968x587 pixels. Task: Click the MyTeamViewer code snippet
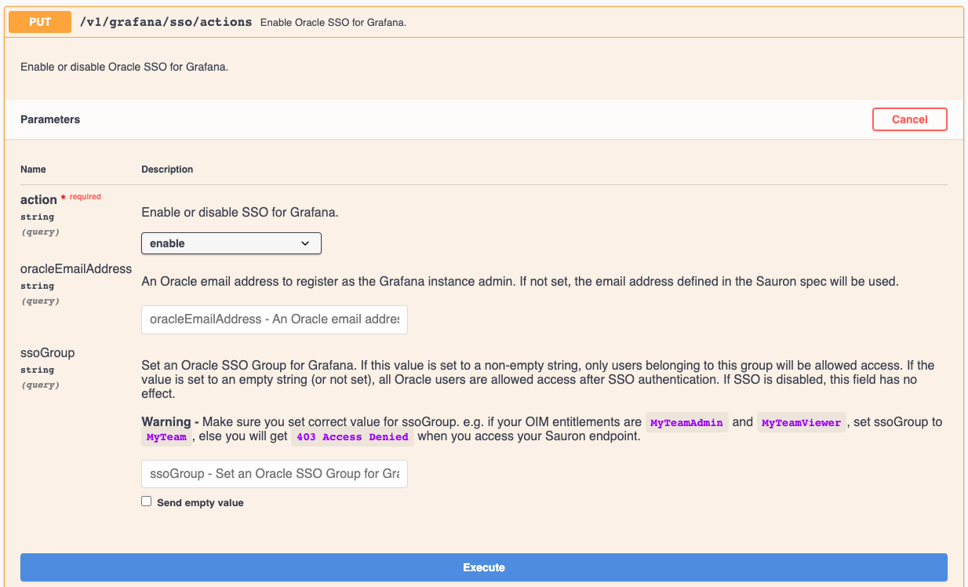[x=800, y=423]
